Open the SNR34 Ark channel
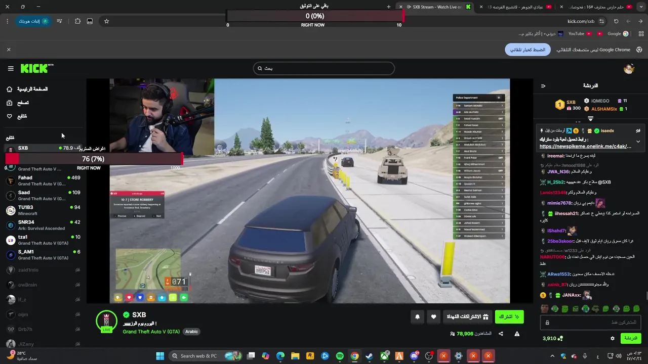 (43, 224)
